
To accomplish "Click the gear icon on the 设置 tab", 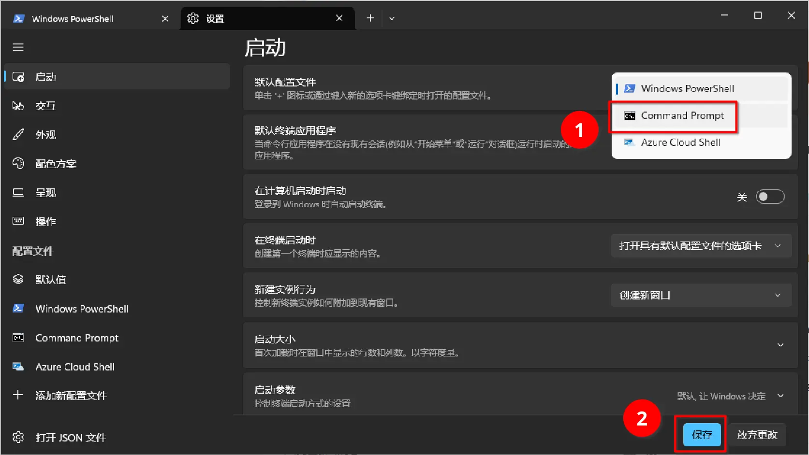I will (x=193, y=18).
